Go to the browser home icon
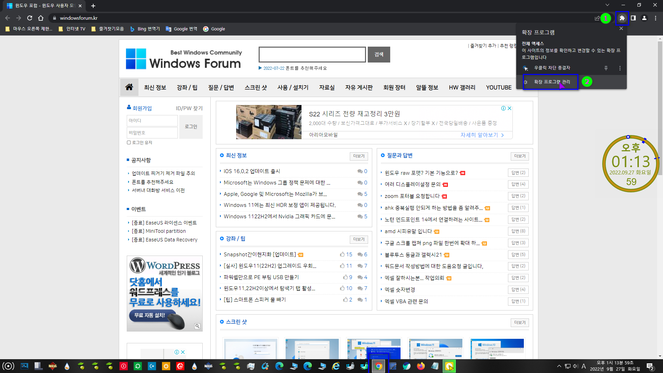Screen dimensions: 663x373 tap(41, 18)
